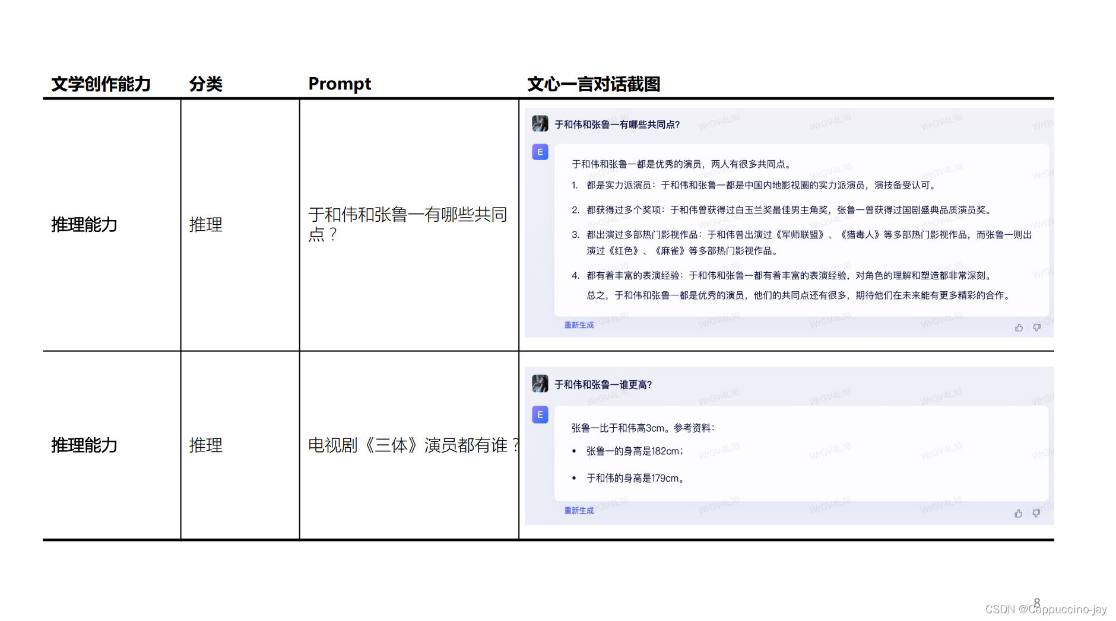This screenshot has width=1116, height=621.
Task: Click the question 于和伟和张鲁一谁更高?
Action: [x=603, y=385]
